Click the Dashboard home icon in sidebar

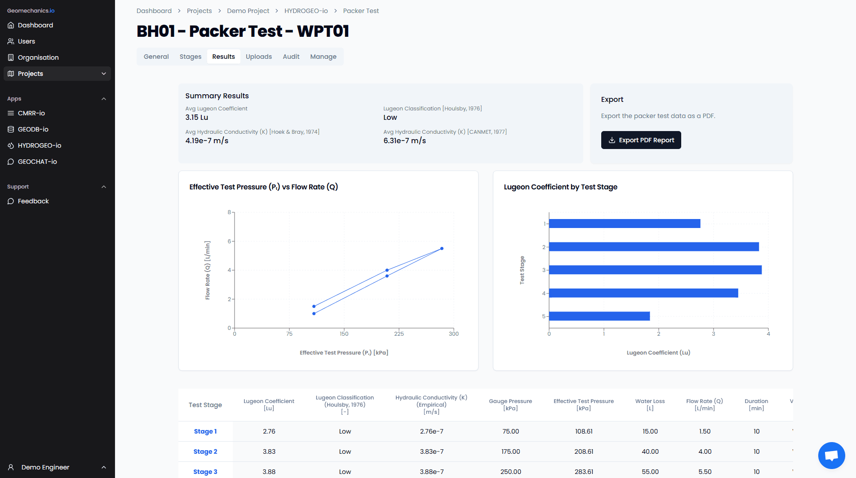[11, 25]
